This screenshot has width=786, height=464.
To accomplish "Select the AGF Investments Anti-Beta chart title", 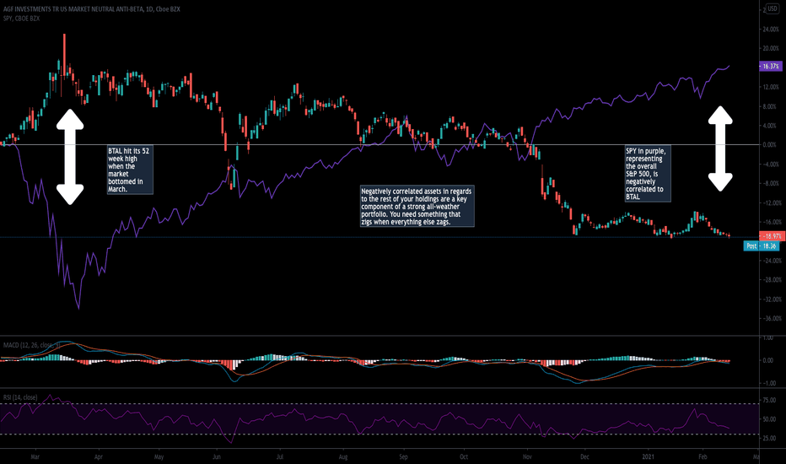I will tap(92, 9).
